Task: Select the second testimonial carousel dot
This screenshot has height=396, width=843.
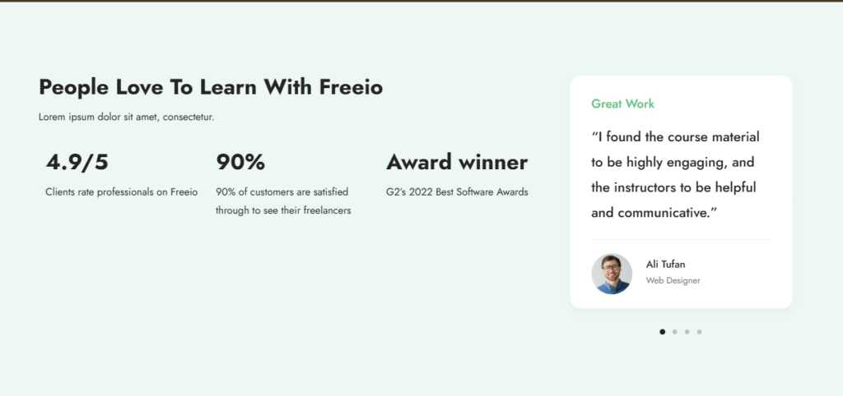Action: point(675,332)
